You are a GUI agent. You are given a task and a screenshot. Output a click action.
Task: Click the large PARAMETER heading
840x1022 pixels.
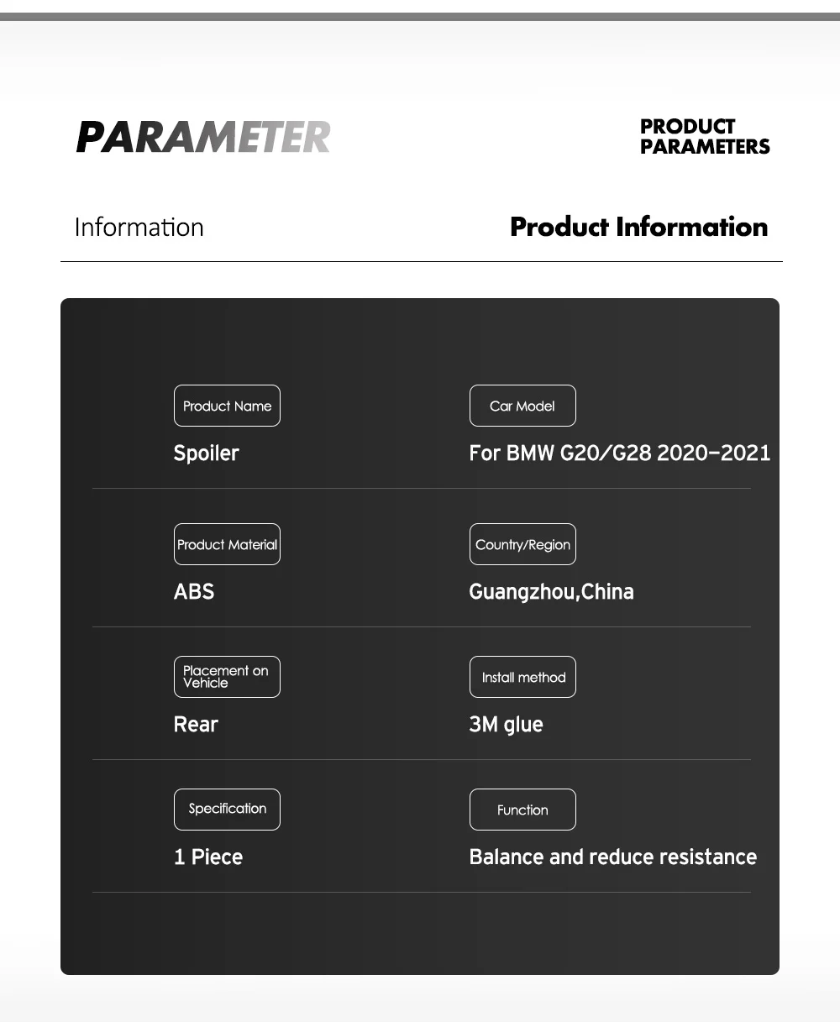(203, 137)
